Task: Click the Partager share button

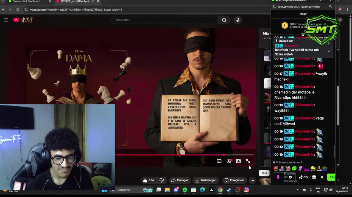Action: (x=179, y=180)
